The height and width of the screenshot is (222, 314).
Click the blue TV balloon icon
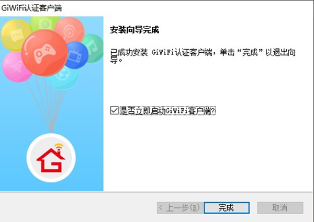[x=77, y=55]
